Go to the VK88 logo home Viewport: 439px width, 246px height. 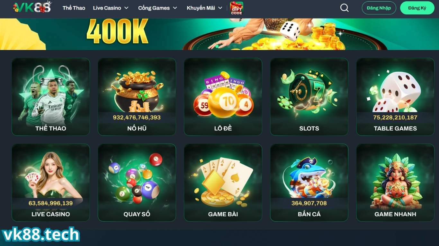[x=32, y=7]
